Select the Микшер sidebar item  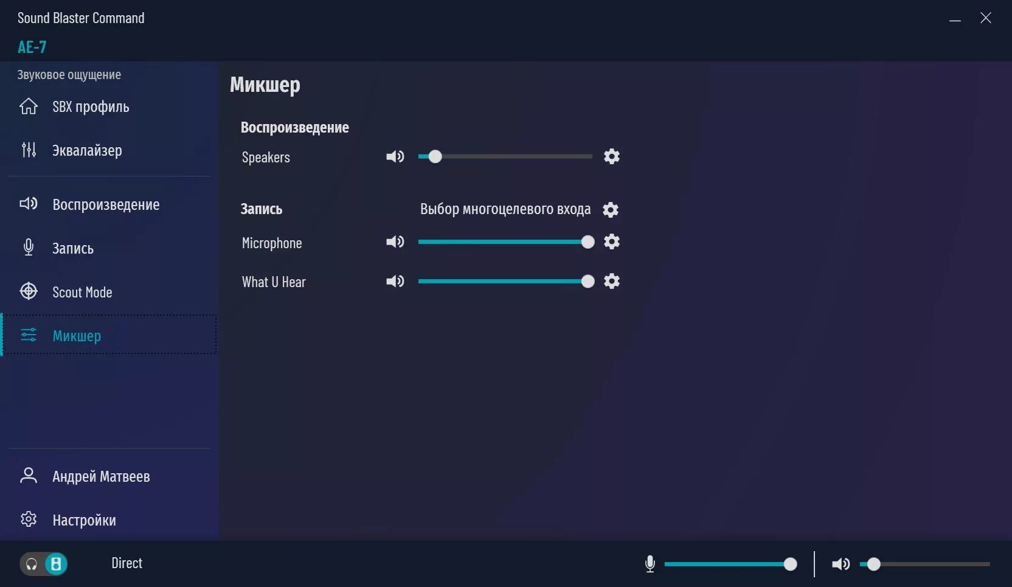coord(109,335)
